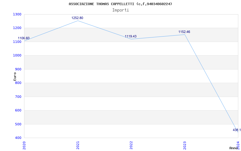Click the 500 y-axis value
Image resolution: width=241 pixels, height=151 pixels.
18,124
